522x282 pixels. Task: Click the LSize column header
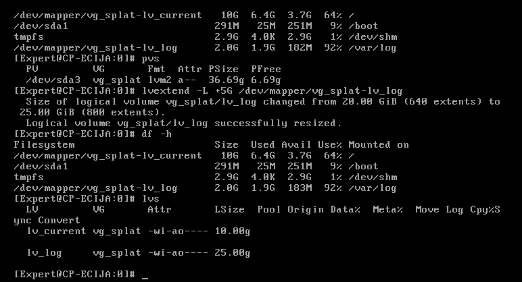pyautogui.click(x=229, y=210)
